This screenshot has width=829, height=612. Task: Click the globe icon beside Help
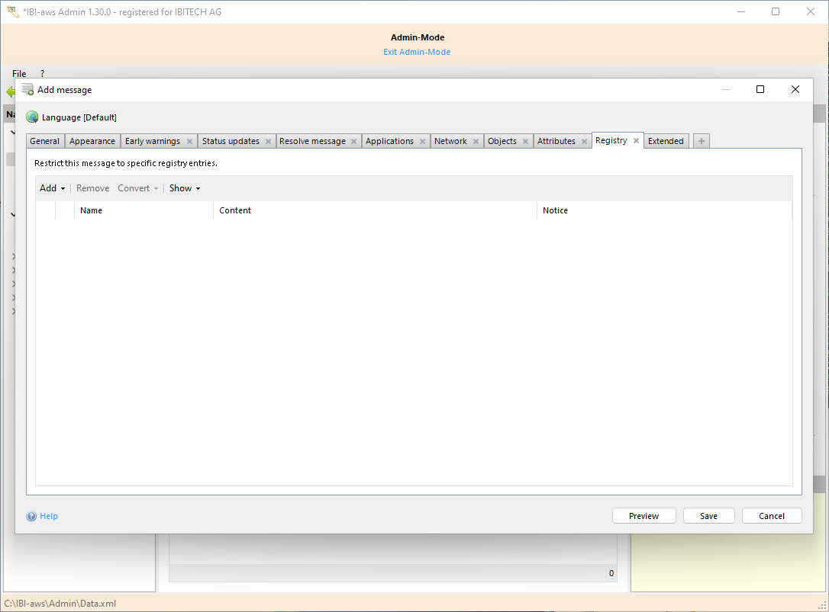pos(31,516)
